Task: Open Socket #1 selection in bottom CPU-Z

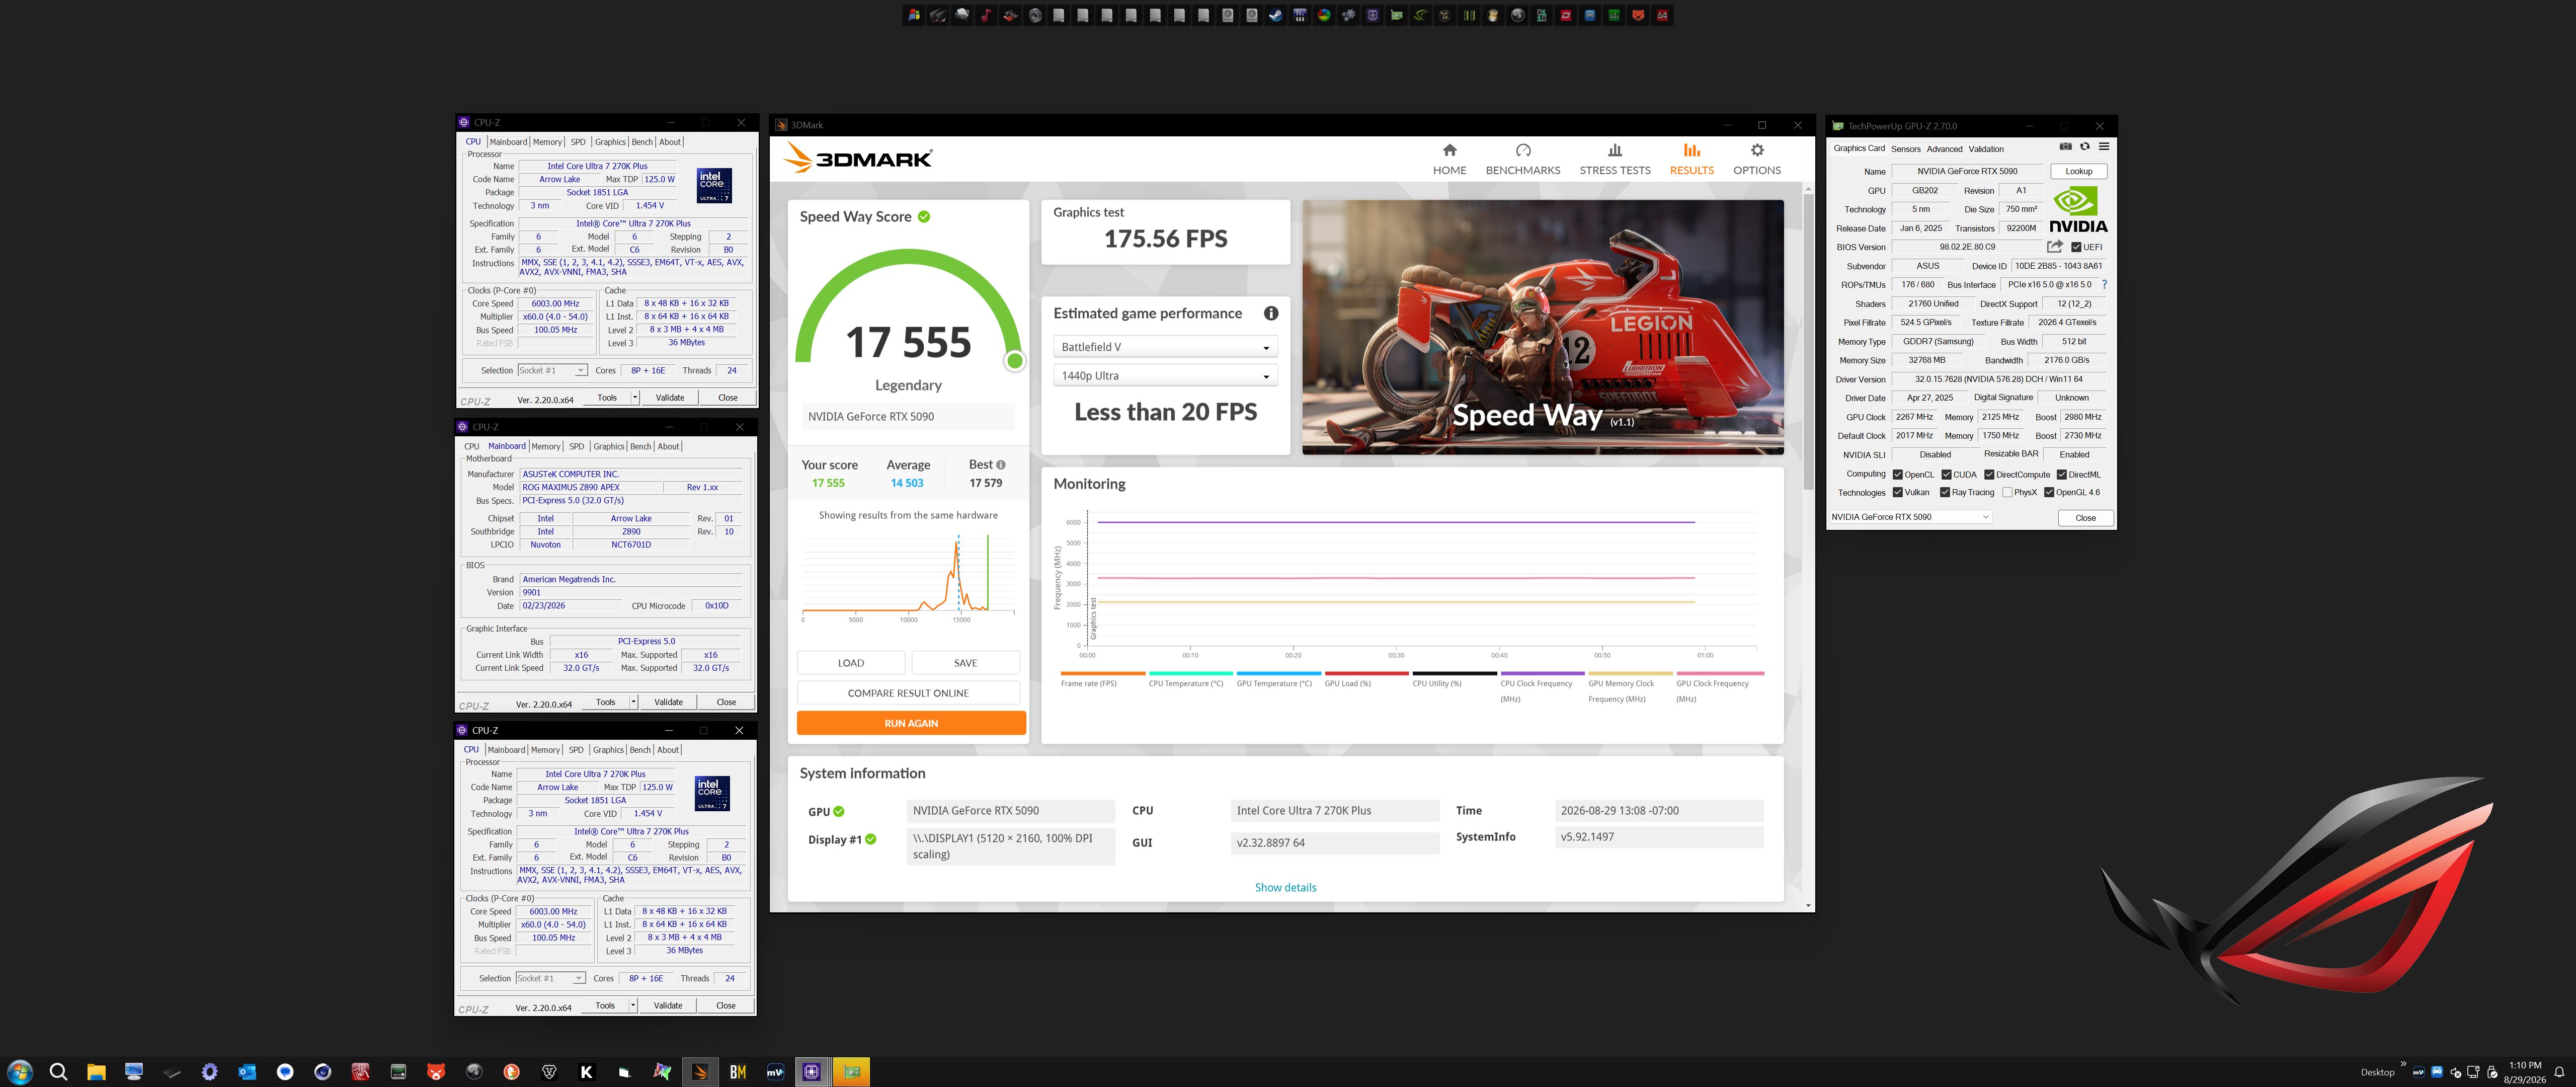Action: point(550,979)
